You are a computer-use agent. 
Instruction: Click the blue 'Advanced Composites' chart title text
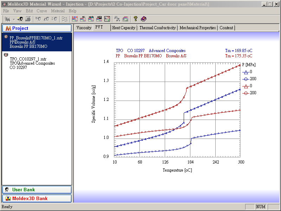pos(167,51)
